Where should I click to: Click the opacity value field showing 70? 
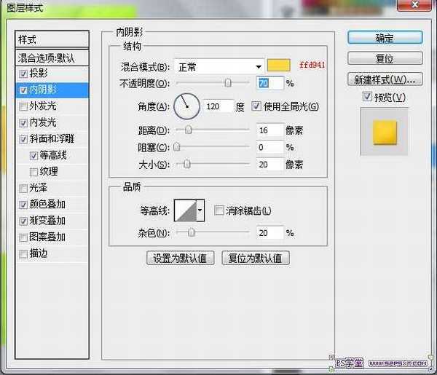pyautogui.click(x=269, y=83)
